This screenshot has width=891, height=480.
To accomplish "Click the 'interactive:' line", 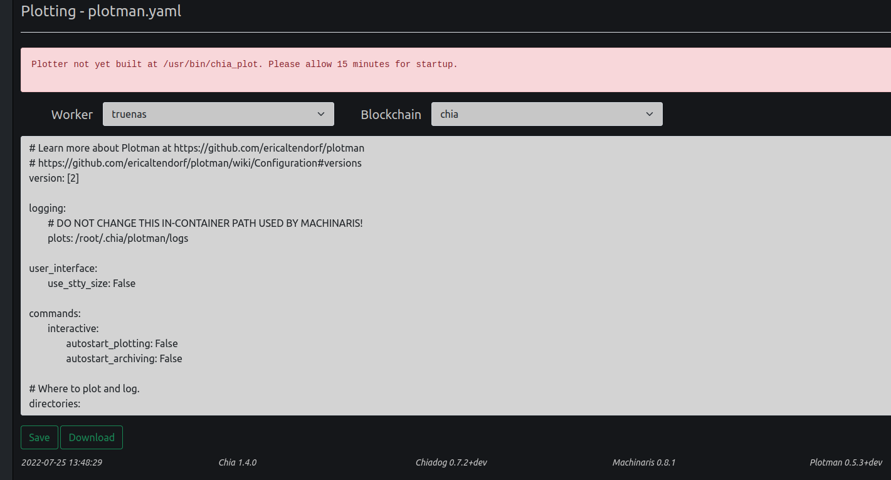I will point(73,328).
